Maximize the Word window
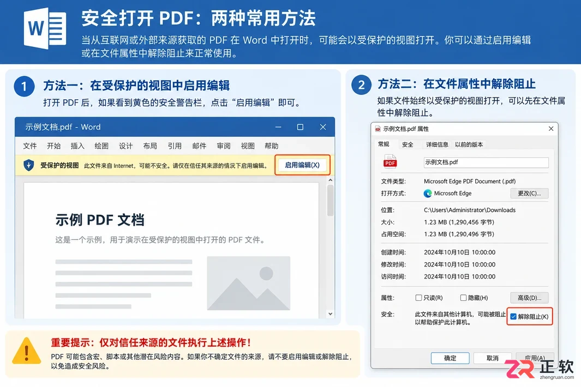Screen dimensions: 581x387 tap(300, 127)
